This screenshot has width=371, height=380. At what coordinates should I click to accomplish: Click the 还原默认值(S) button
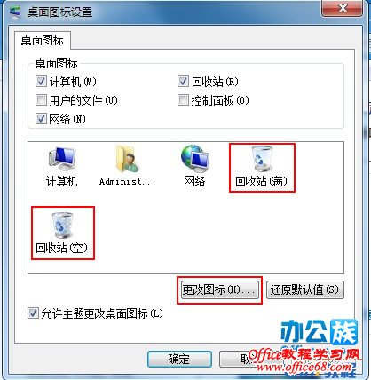point(305,289)
